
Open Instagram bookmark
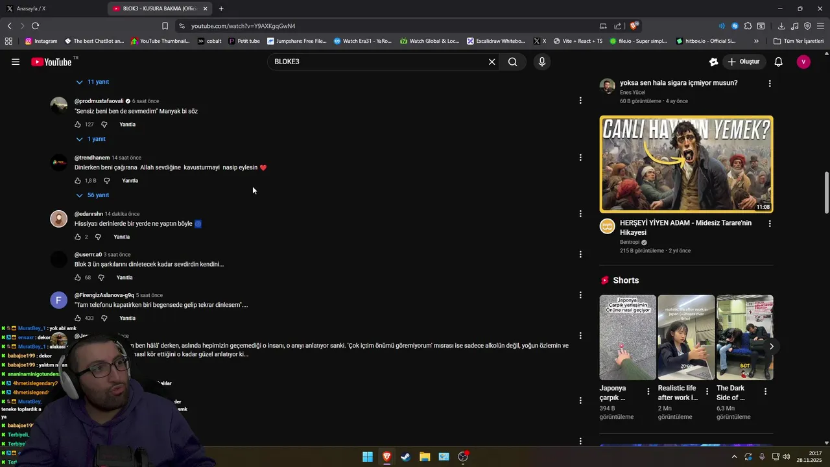click(x=41, y=41)
